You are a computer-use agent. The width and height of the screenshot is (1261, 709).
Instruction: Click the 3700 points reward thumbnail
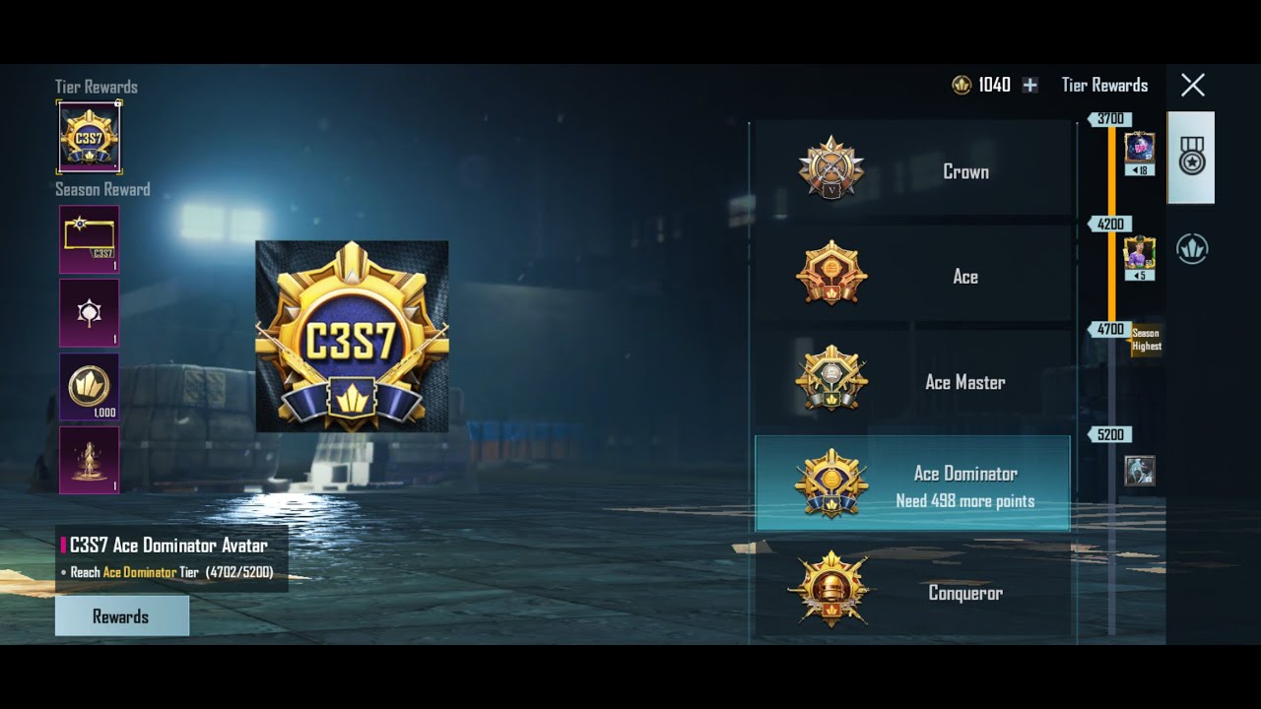point(1140,155)
